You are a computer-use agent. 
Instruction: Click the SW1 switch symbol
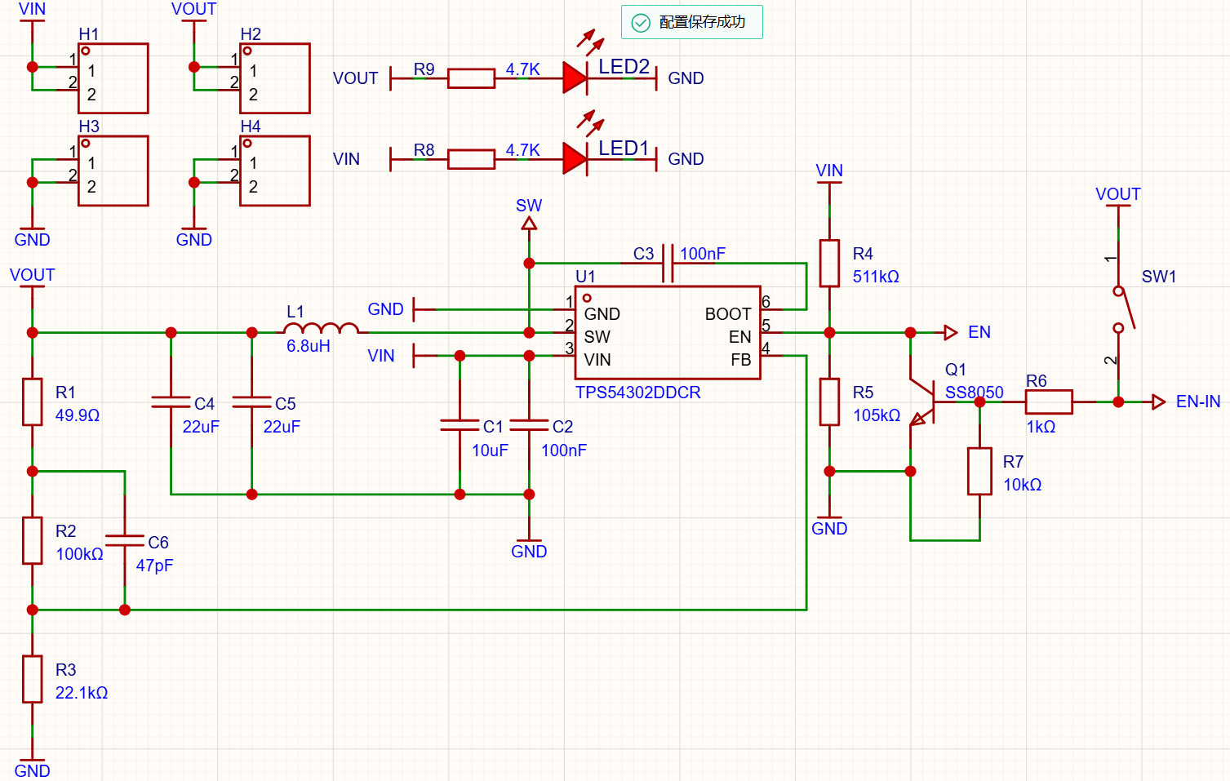tap(1123, 309)
